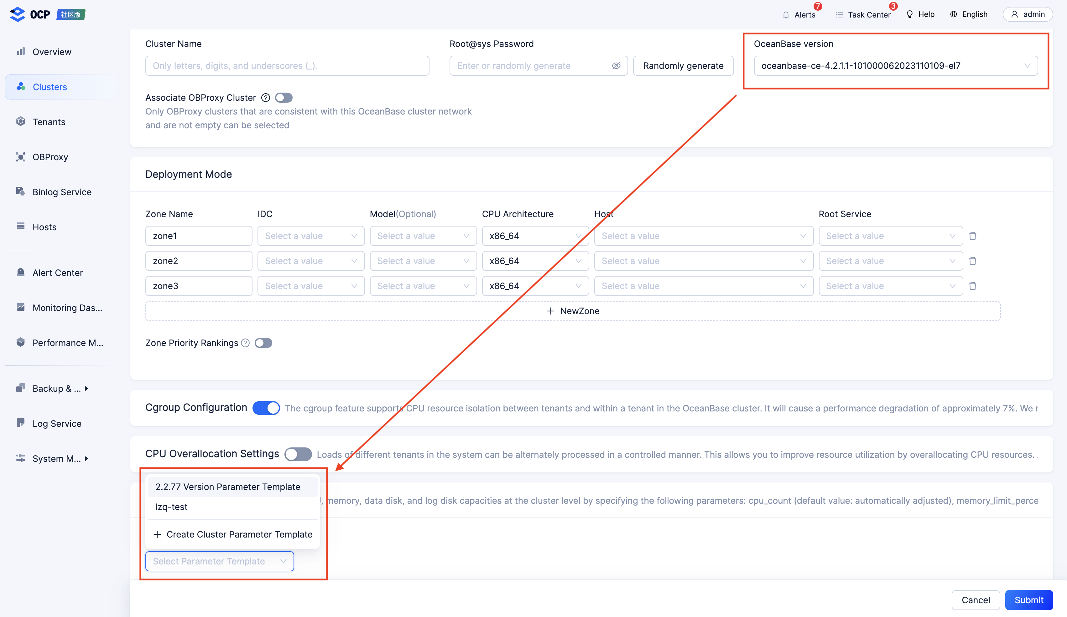This screenshot has height=617, width=1067.
Task: Click the Hosts sidebar icon
Action: tap(20, 227)
